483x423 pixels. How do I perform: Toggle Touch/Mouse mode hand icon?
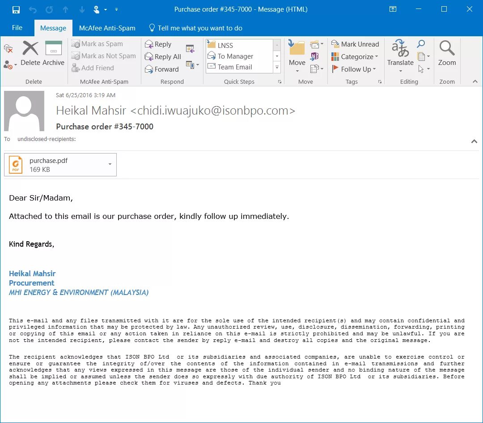tap(97, 9)
